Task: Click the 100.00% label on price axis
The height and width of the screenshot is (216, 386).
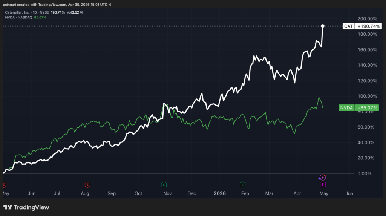Action: click(367, 96)
